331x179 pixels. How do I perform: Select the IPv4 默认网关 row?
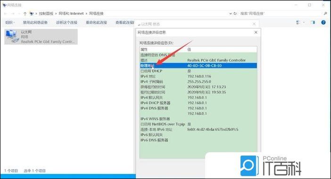[199, 98]
